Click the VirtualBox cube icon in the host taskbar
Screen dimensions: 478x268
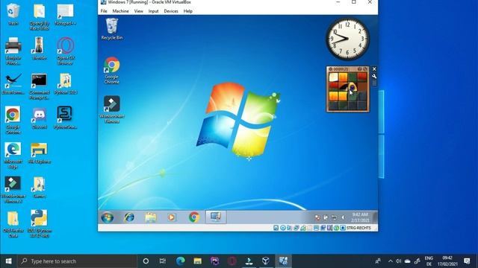click(x=266, y=261)
